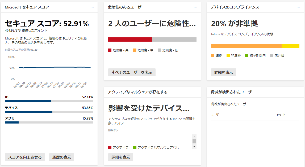Click the 50% axis label on chart
Viewport: 305px width, 167px height.
pyautogui.click(x=12, y=68)
